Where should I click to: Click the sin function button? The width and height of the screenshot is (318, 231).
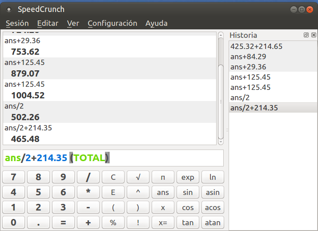[x=188, y=192]
